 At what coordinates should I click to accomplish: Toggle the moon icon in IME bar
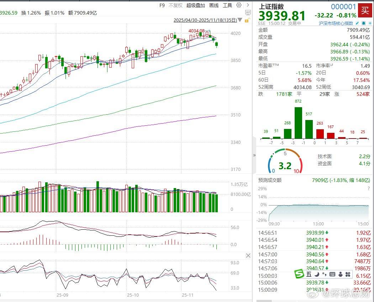coord(316,274)
